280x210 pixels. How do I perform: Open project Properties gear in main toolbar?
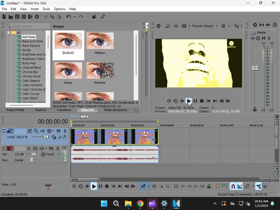coord(37,17)
